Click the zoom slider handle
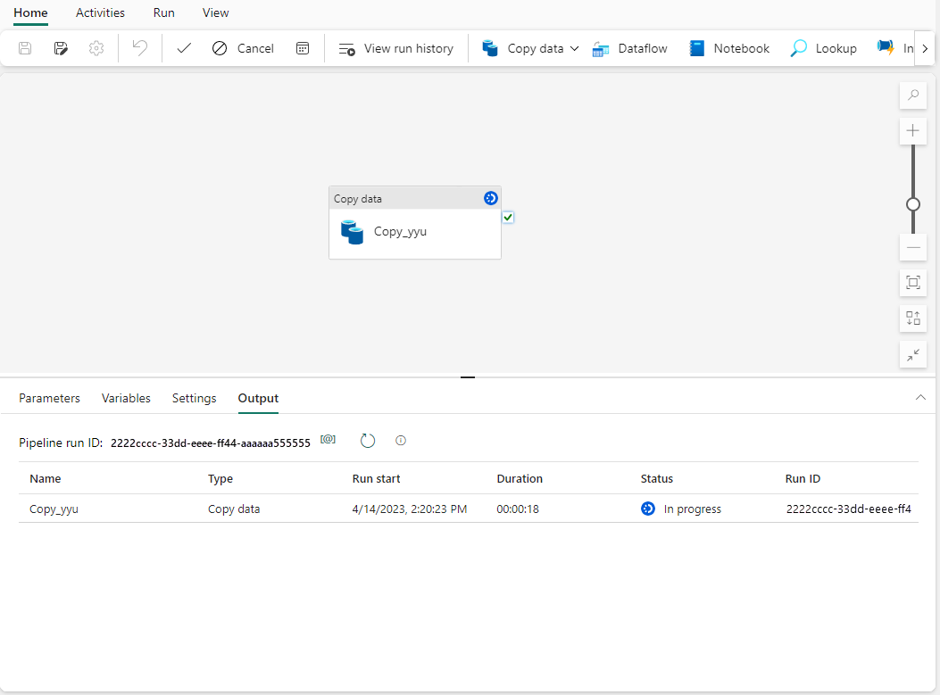The height and width of the screenshot is (695, 940). (x=913, y=204)
